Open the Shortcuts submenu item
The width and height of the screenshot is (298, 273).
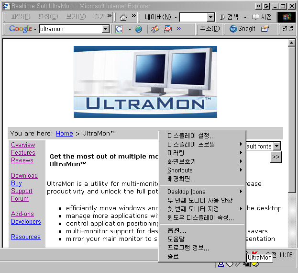[202, 170]
